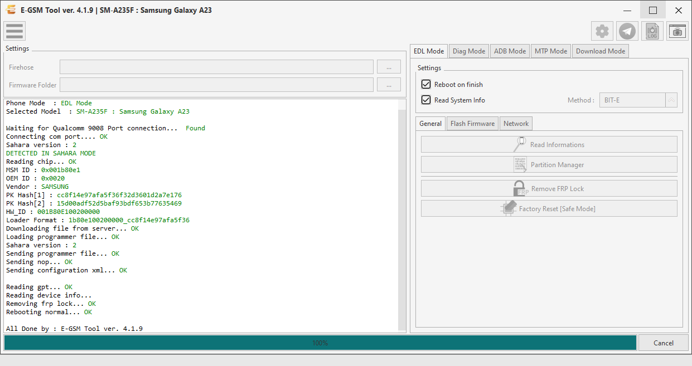This screenshot has width=692, height=366.
Task: Take a screenshot with camera icon
Action: tap(678, 31)
